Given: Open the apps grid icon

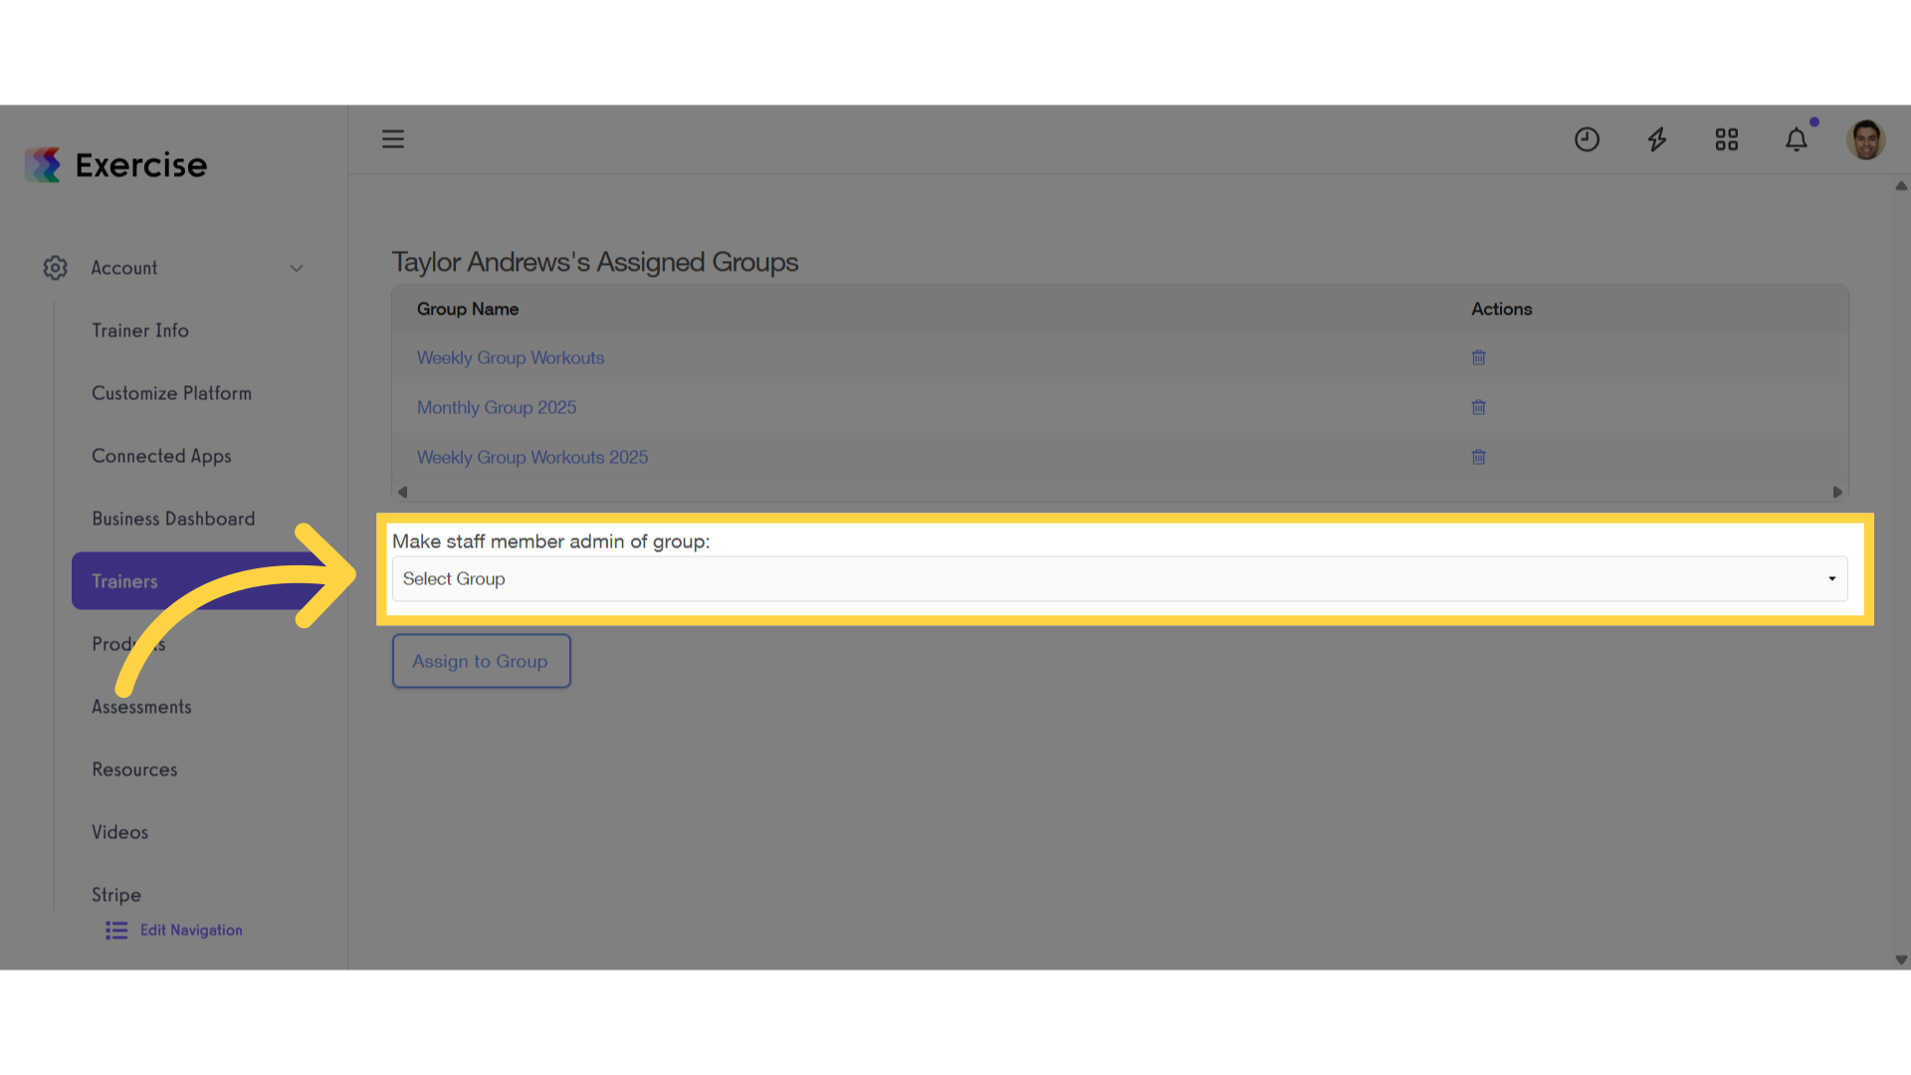Looking at the screenshot, I should tap(1727, 139).
